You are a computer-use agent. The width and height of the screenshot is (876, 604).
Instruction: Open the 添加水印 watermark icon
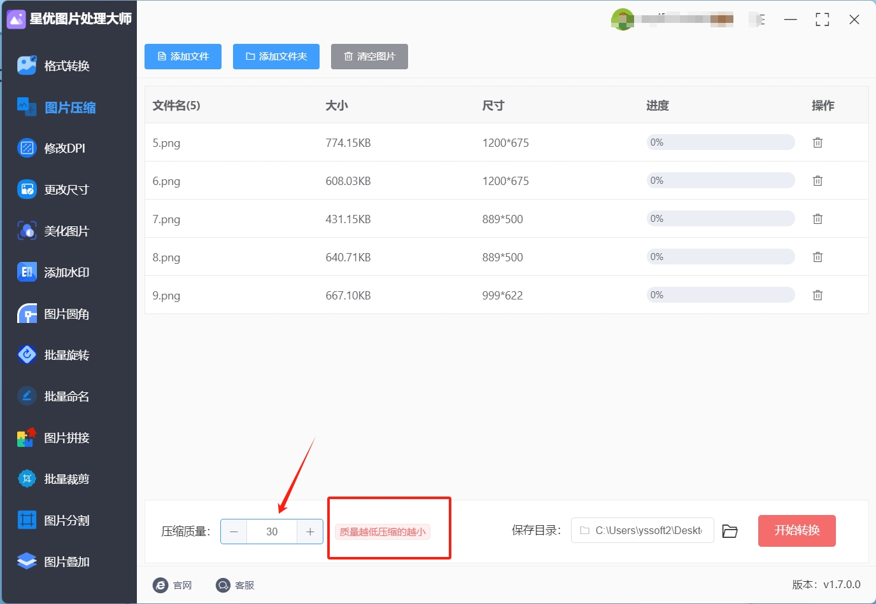[27, 272]
